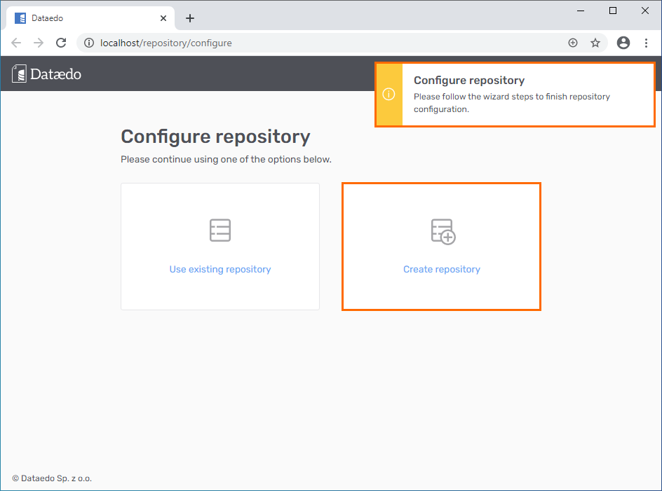Bookmark this page with the star icon
Viewport: 662px width, 491px height.
coord(595,43)
